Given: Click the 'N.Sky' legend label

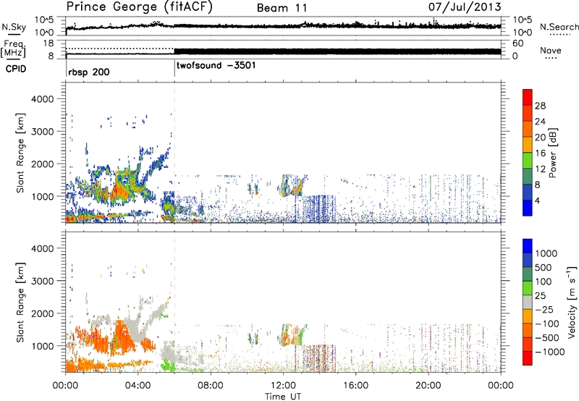Looking at the screenshot, I should click(14, 27).
